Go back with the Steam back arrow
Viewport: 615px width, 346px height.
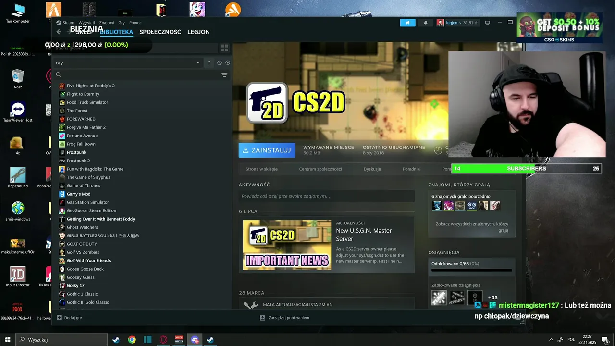coord(59,32)
